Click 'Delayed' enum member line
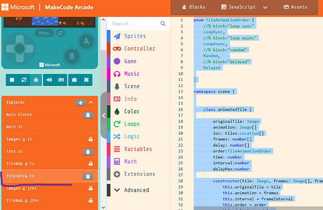 point(212,68)
